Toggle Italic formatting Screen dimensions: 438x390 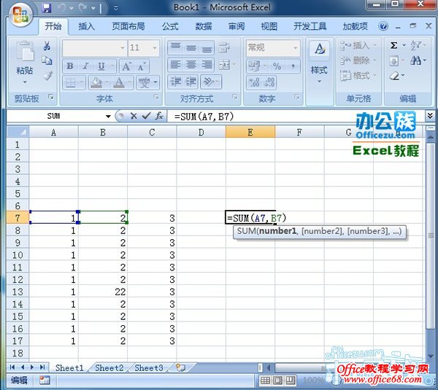click(x=83, y=66)
